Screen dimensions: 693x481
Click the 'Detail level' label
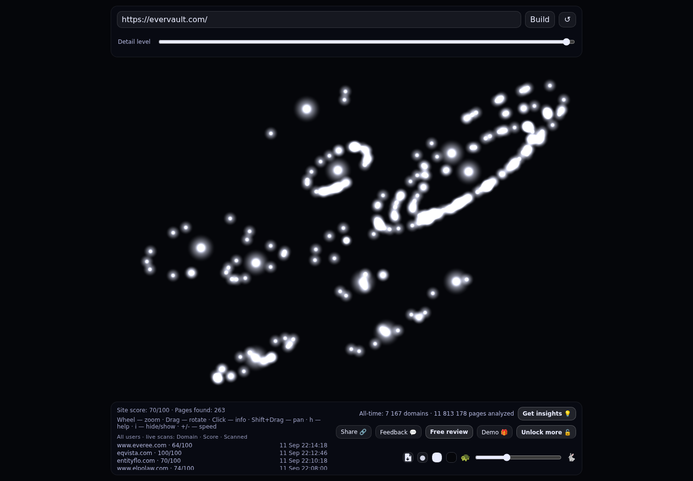pyautogui.click(x=134, y=42)
